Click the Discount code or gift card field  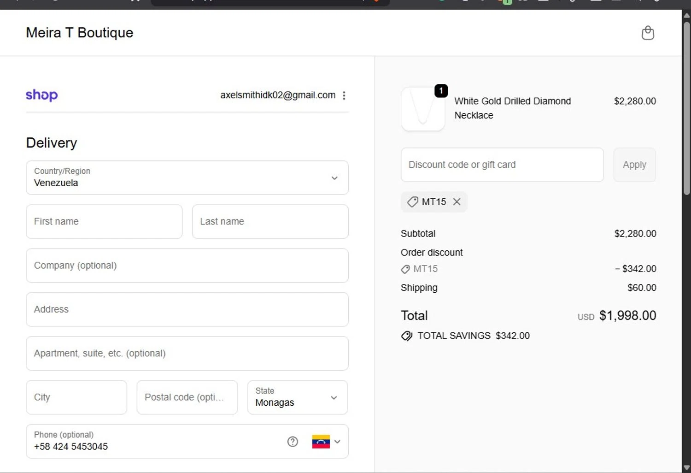pyautogui.click(x=502, y=165)
